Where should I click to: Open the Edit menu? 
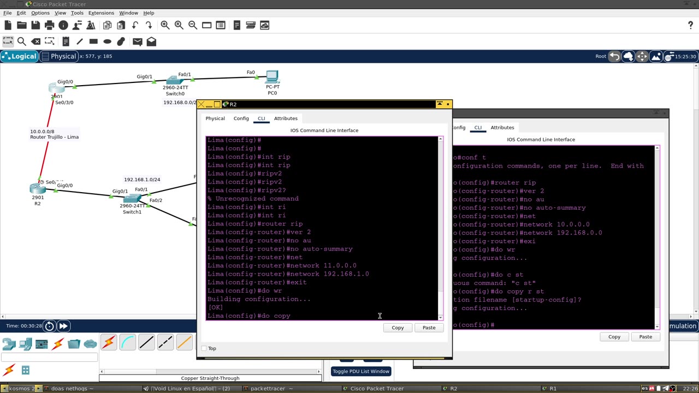click(x=21, y=13)
